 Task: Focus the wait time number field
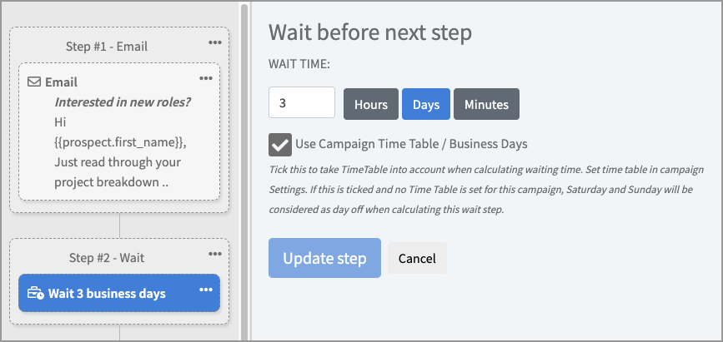coord(301,104)
